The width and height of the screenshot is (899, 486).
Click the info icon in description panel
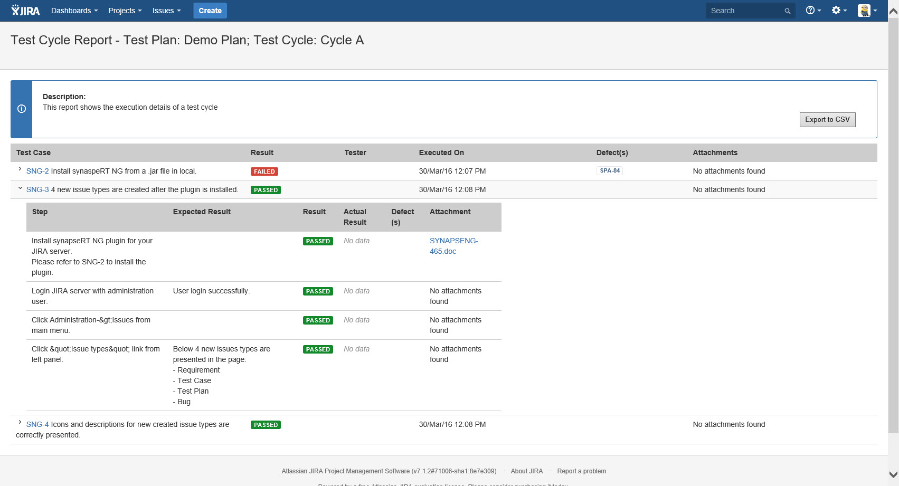[22, 109]
